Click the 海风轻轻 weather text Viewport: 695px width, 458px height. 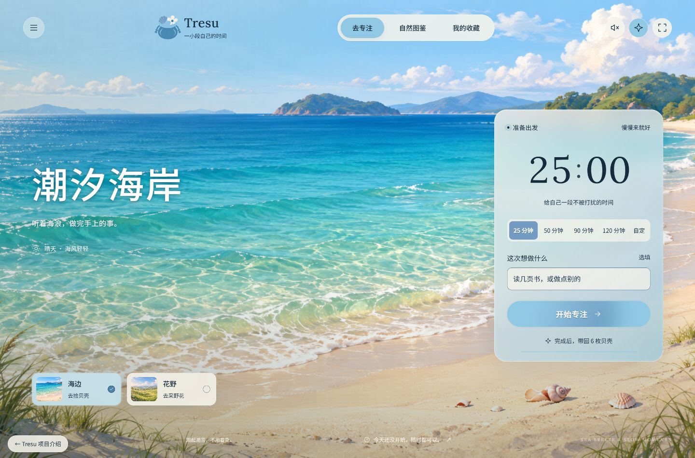pyautogui.click(x=77, y=249)
